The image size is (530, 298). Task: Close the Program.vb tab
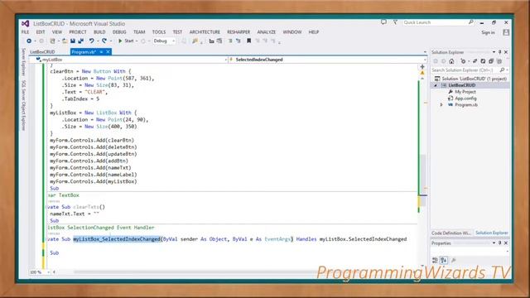point(108,51)
